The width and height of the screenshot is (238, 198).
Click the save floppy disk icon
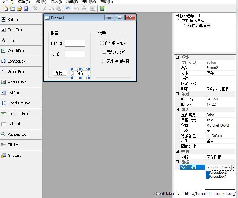click(x=26, y=9)
